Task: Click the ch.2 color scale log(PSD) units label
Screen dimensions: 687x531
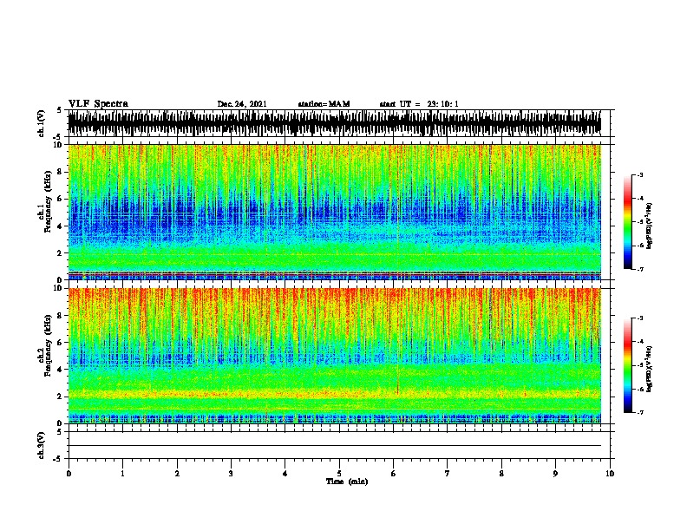Action: 650,369
